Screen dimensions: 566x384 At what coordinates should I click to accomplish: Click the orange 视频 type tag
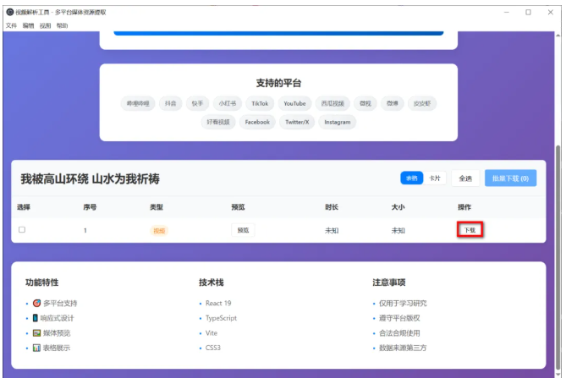(x=159, y=231)
